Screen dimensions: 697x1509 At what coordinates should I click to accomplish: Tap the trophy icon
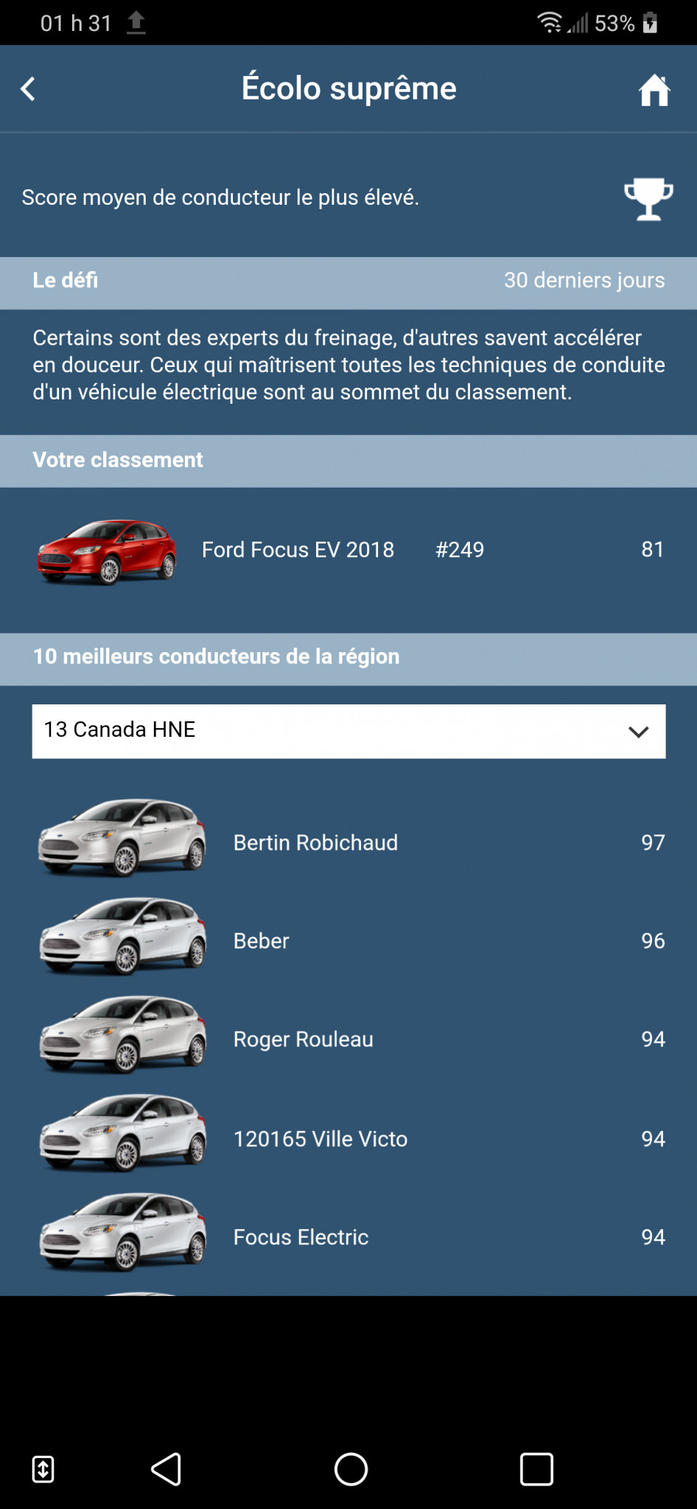pyautogui.click(x=648, y=198)
